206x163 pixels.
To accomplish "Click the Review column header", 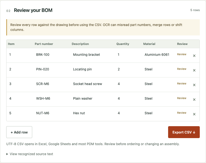I will tap(182, 44).
